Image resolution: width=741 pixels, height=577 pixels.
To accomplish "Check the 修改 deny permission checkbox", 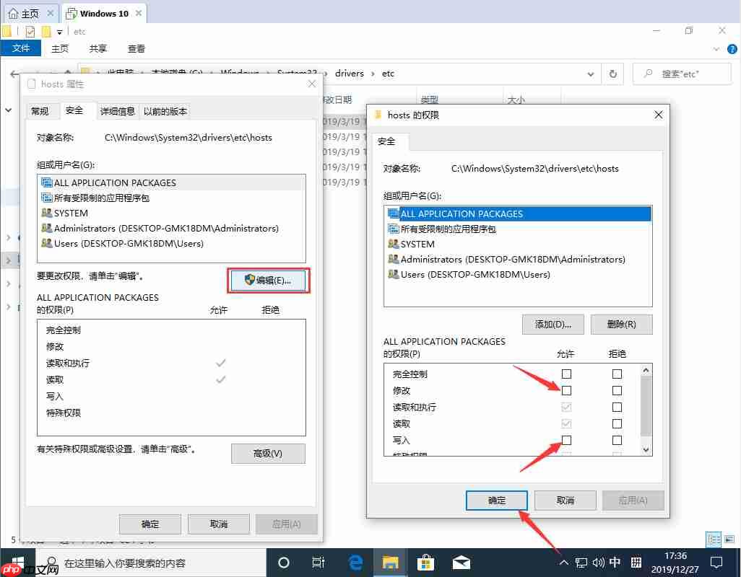I will click(x=616, y=390).
